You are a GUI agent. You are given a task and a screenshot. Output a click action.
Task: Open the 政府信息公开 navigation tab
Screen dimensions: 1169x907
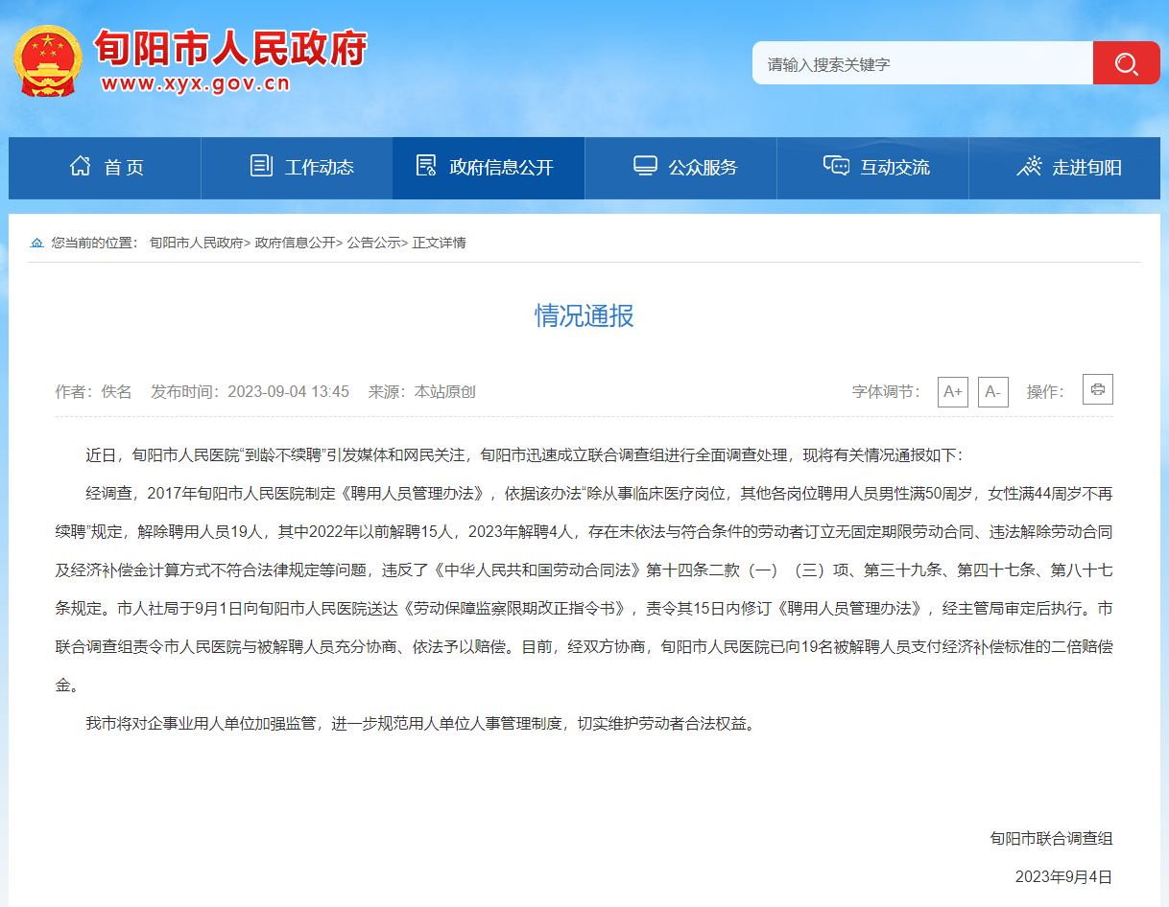point(489,168)
